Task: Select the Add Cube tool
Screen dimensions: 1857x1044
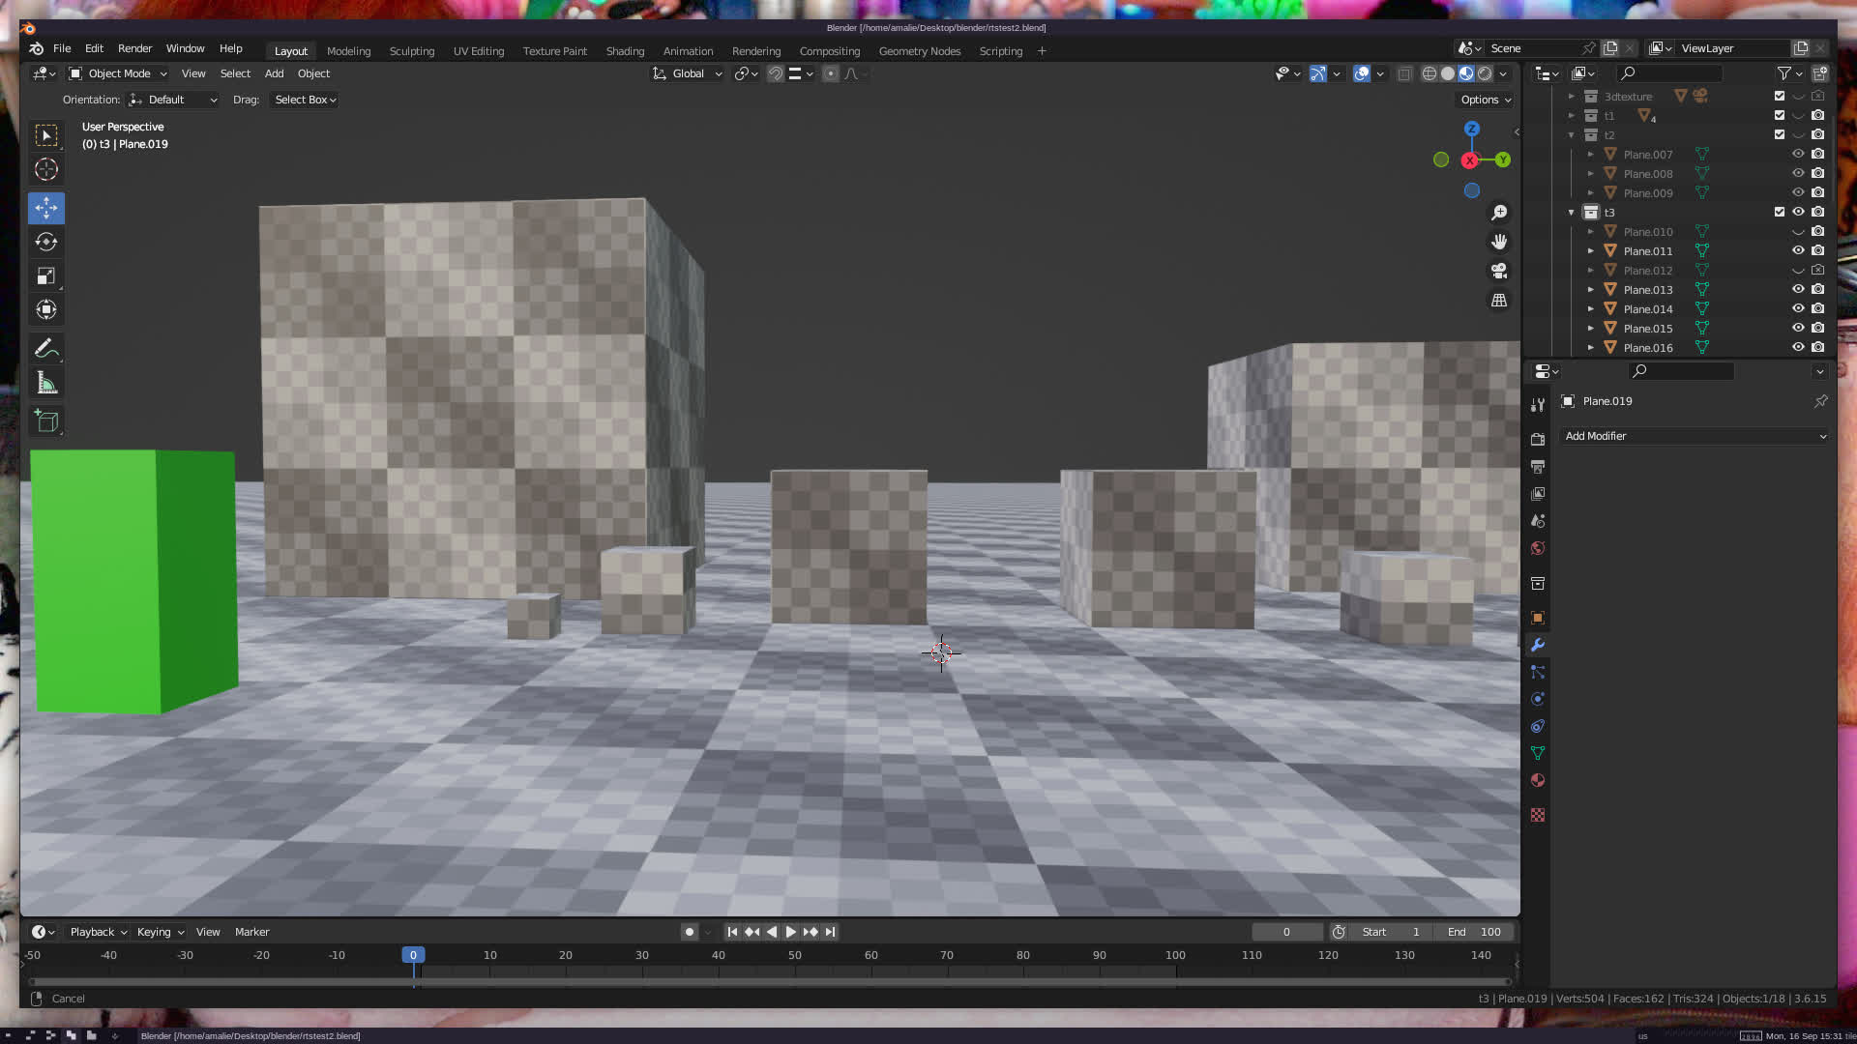Action: coord(46,420)
